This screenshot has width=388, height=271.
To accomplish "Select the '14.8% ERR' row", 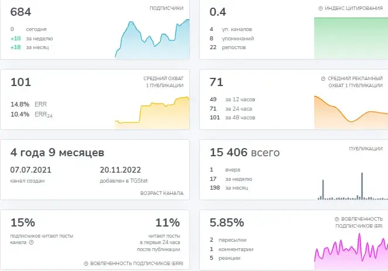I will (29, 104).
